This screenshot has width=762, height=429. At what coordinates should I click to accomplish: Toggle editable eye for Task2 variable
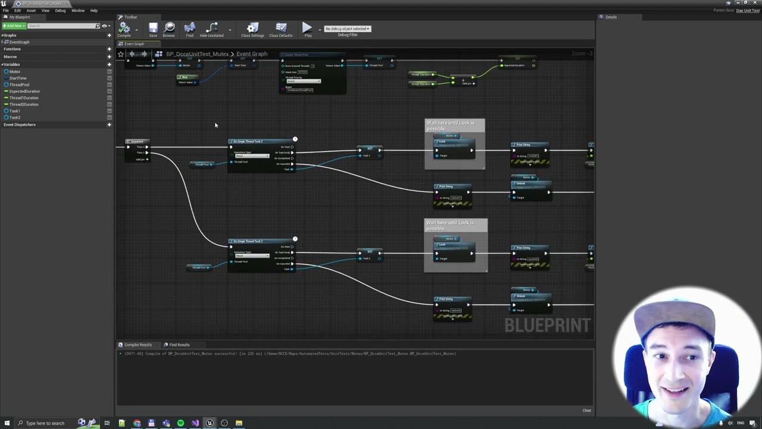click(110, 117)
